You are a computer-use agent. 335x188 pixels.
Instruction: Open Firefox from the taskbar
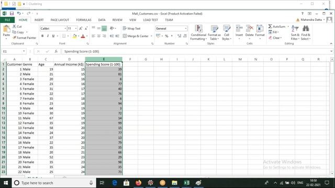(x=138, y=183)
